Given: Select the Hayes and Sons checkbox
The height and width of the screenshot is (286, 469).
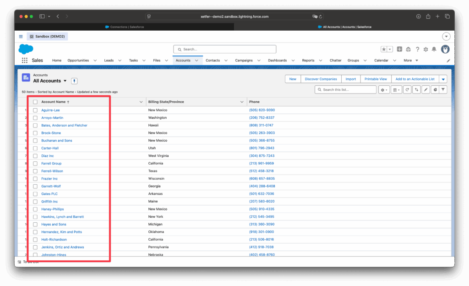Looking at the screenshot, I should pos(35,225).
